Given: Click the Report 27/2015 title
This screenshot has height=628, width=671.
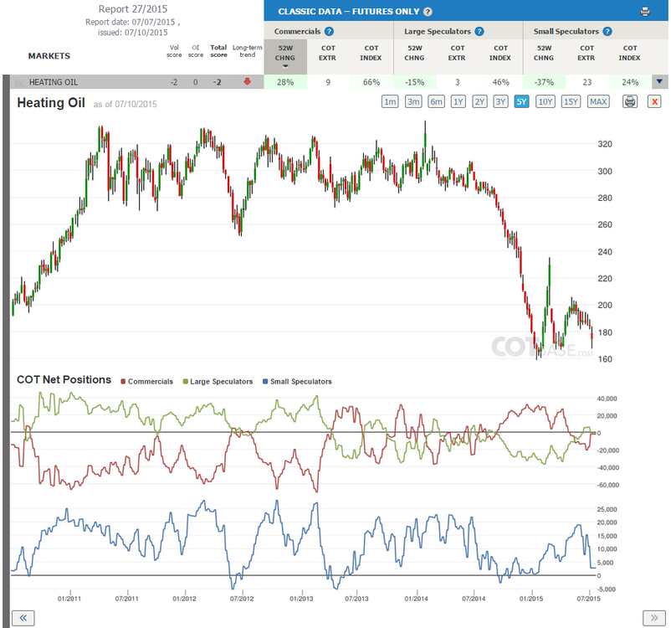Looking at the screenshot, I should pyautogui.click(x=133, y=9).
